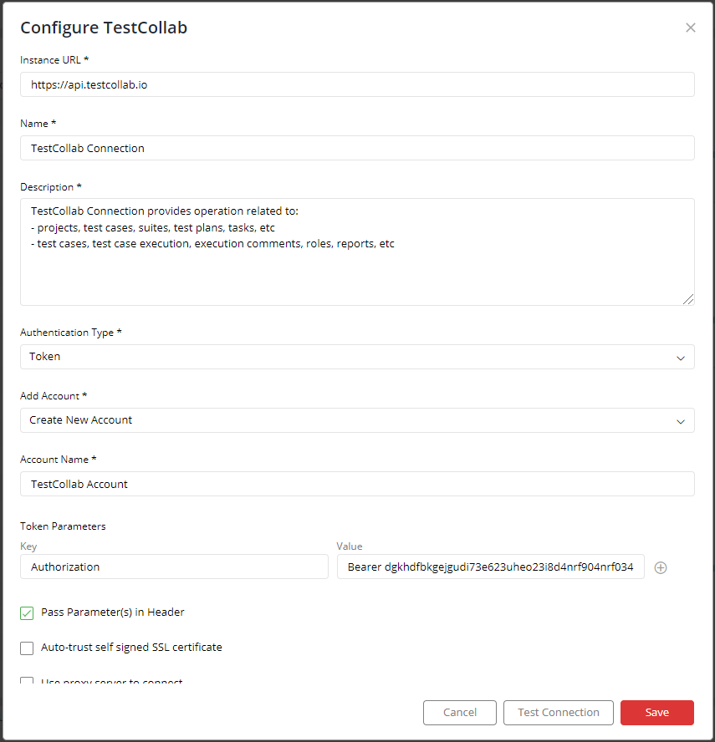Click the Token Parameters label
This screenshot has height=742, width=715.
(x=63, y=526)
